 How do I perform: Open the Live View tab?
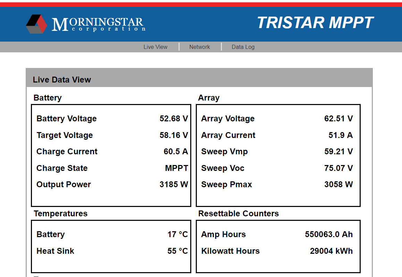[x=156, y=47]
